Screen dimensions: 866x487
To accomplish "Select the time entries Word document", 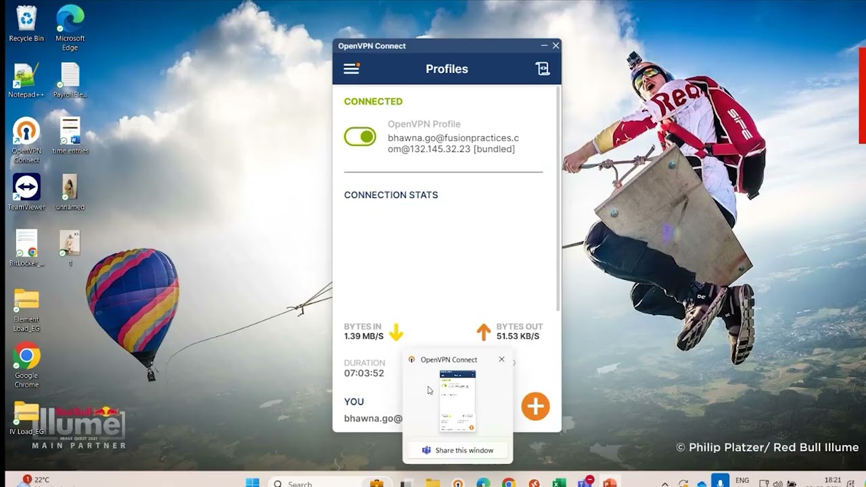I will pos(70,135).
